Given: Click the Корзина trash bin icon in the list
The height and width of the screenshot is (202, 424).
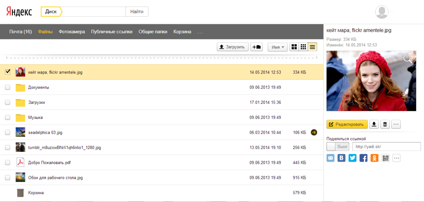Looking at the screenshot, I should 20,193.
